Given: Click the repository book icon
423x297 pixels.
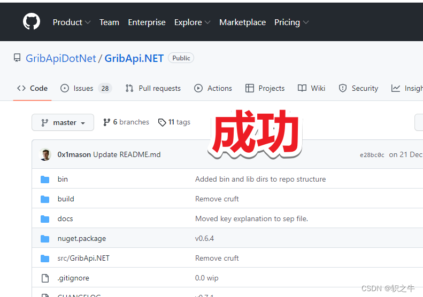Looking at the screenshot, I should pos(17,58).
